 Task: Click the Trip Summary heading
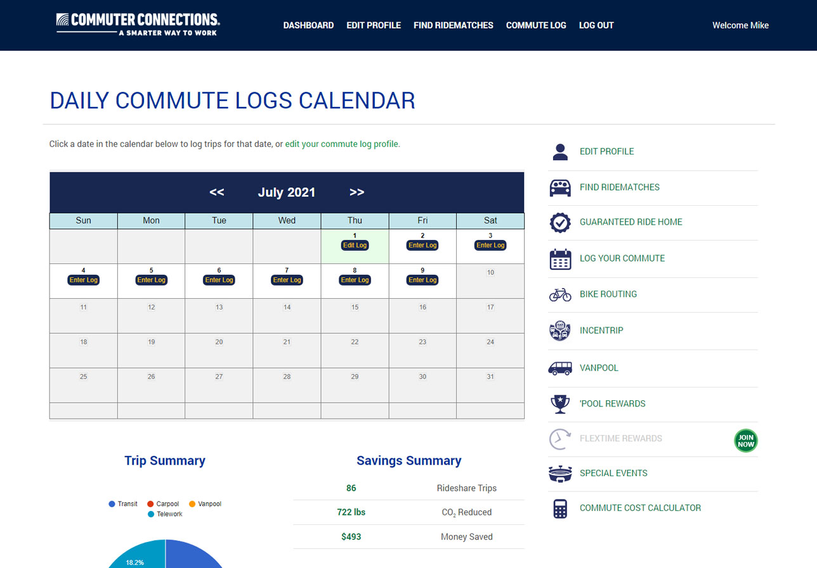[165, 460]
